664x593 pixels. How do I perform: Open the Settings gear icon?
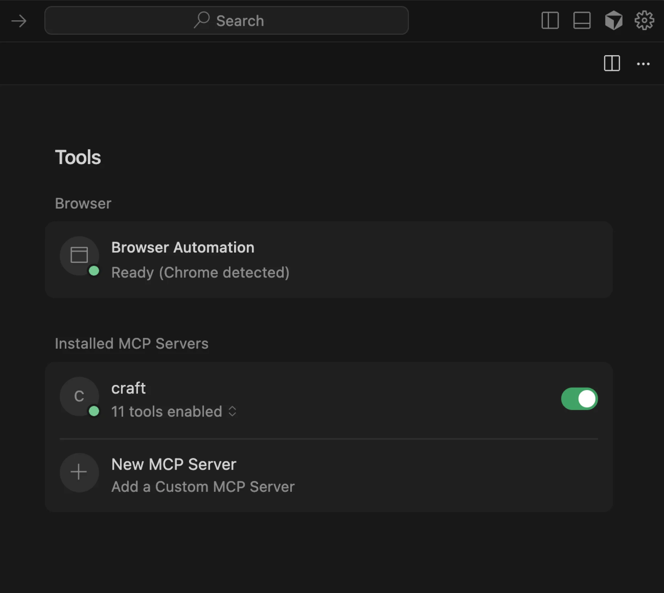(x=644, y=21)
